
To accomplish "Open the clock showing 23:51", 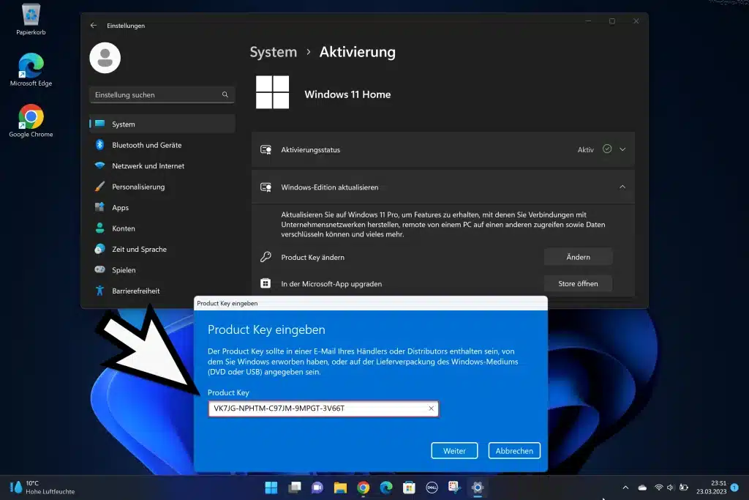I will pos(711,487).
